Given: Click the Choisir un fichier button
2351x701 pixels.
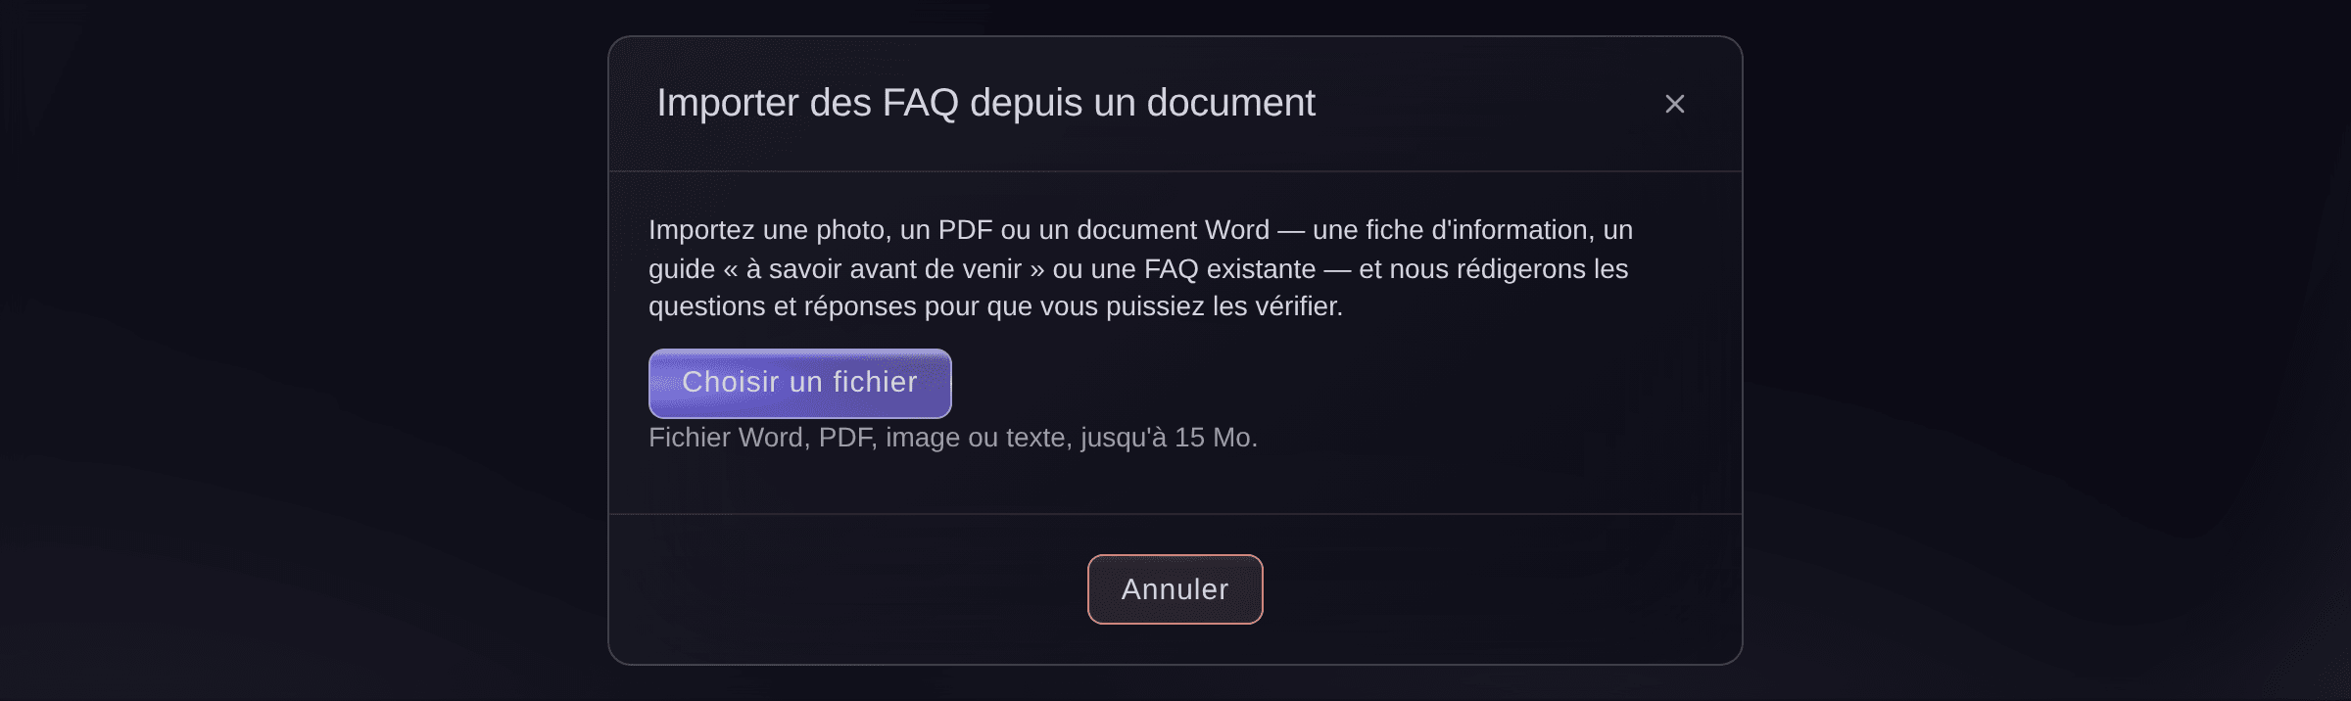Looking at the screenshot, I should (799, 383).
